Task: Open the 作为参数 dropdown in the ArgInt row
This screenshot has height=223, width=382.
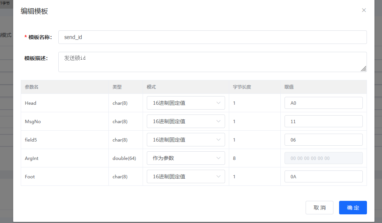Action: pos(186,158)
